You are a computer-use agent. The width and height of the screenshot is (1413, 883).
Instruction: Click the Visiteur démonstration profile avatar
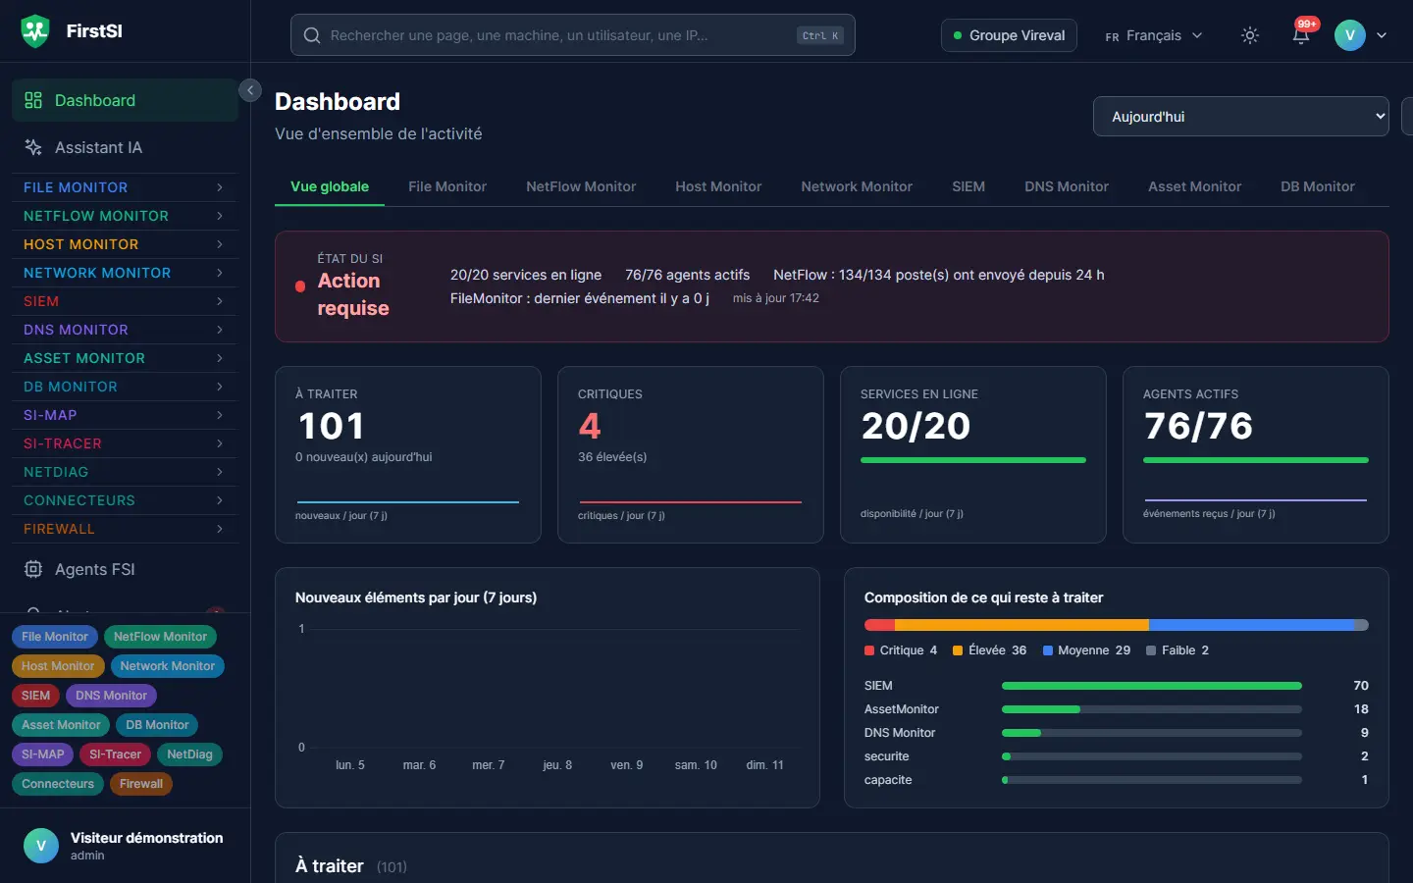click(41, 846)
